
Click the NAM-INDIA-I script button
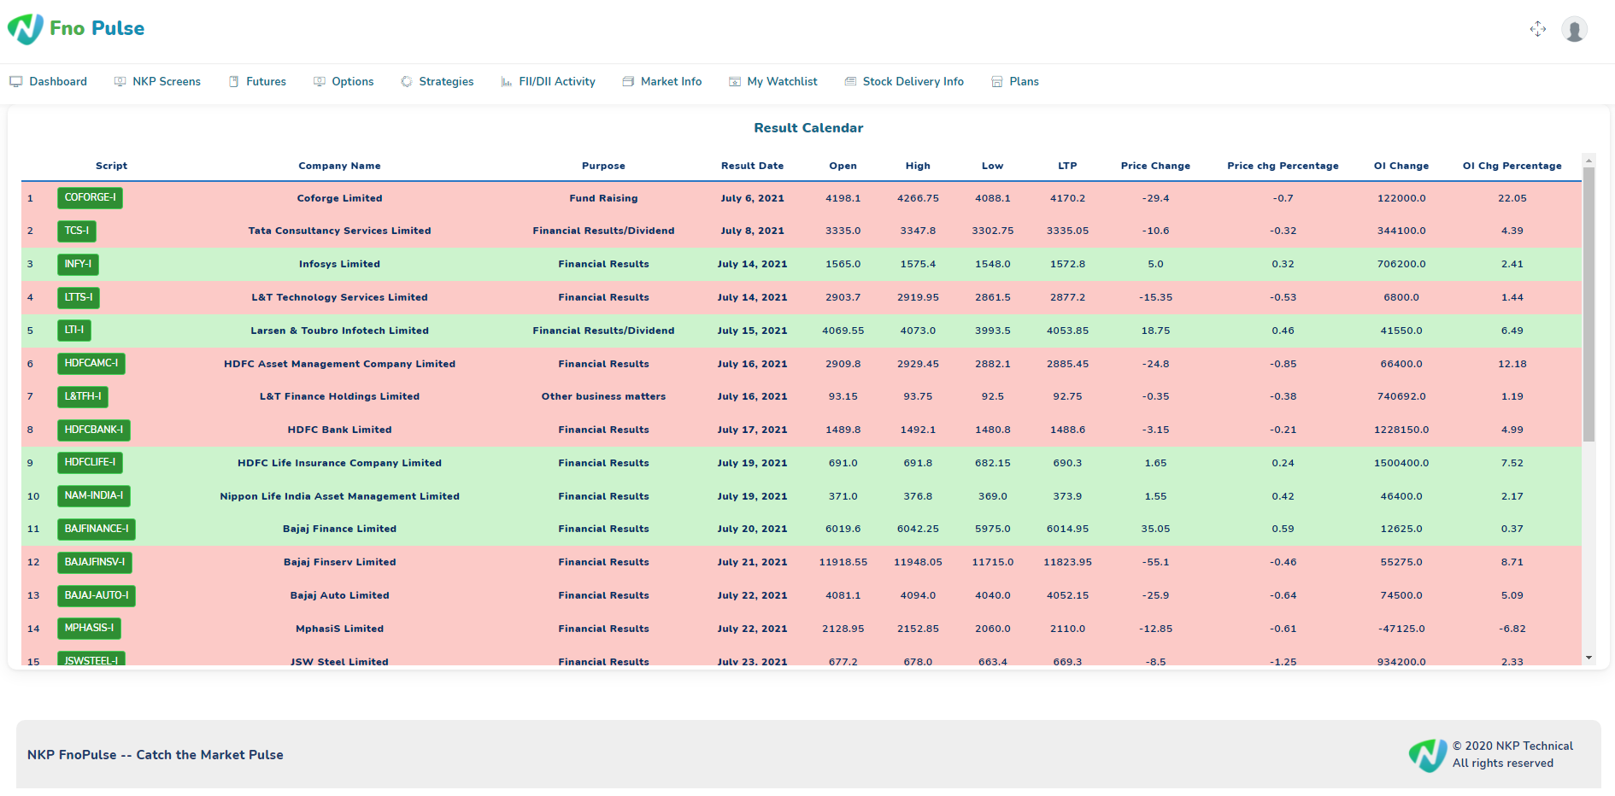point(94,496)
